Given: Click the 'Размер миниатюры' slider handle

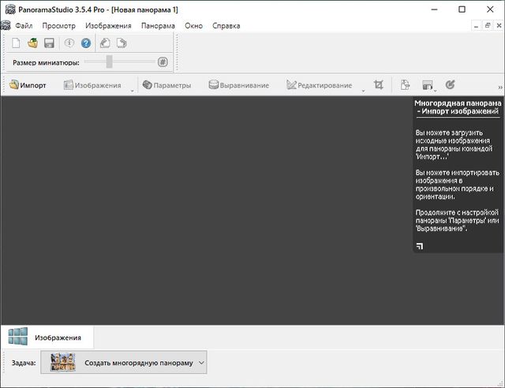Looking at the screenshot, I should click(x=110, y=62).
